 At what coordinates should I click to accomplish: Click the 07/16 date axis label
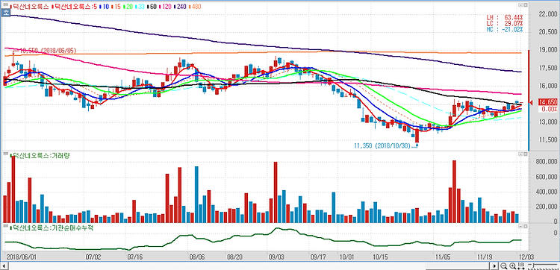tap(134, 257)
